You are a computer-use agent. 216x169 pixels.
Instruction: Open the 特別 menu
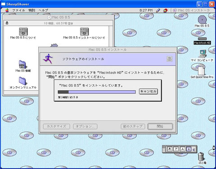coord(31,10)
